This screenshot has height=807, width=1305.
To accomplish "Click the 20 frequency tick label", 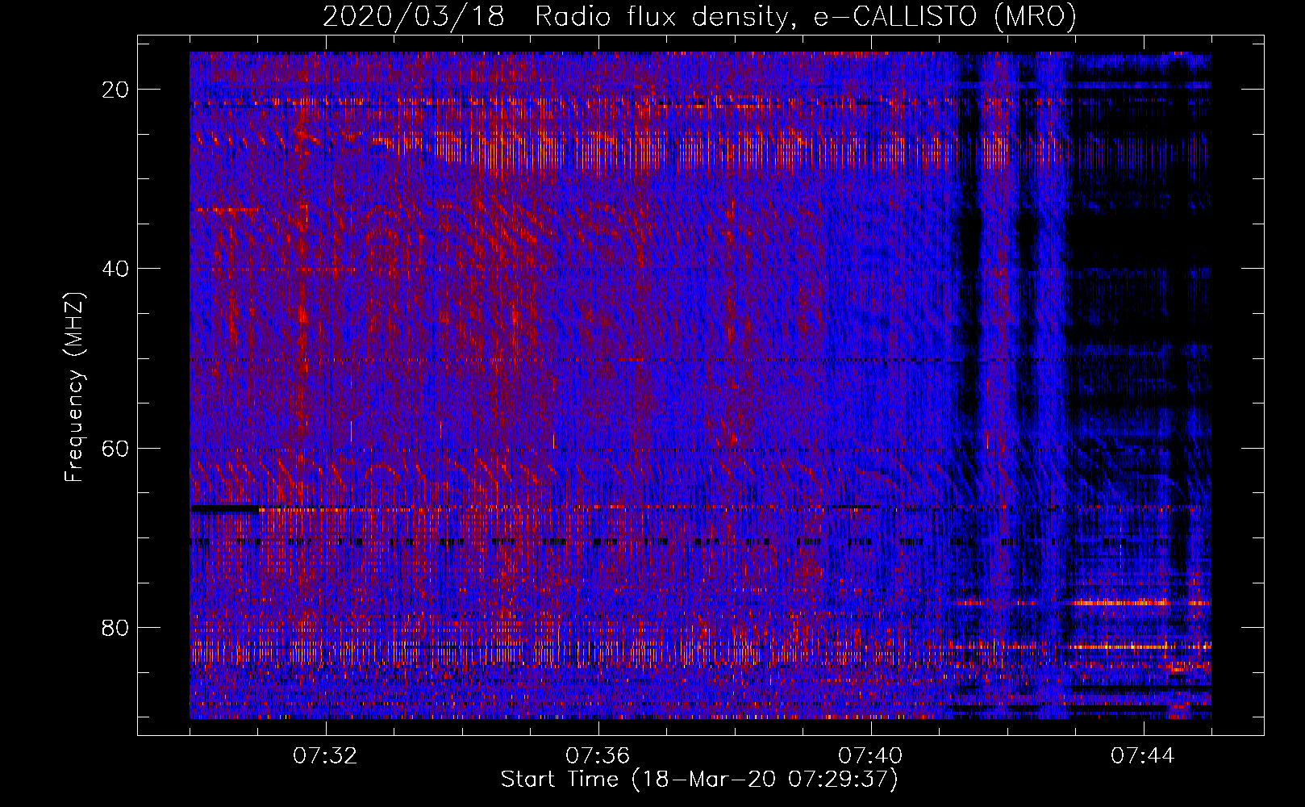I will tap(116, 90).
